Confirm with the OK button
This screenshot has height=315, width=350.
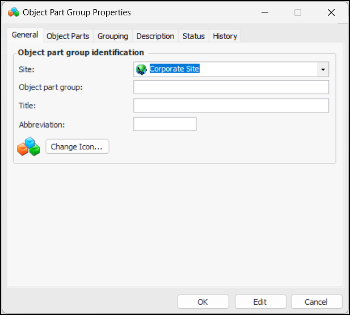click(x=203, y=302)
